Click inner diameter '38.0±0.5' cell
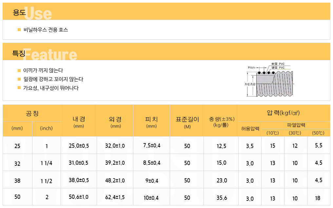The width and height of the screenshot is (333, 208). coord(79,180)
